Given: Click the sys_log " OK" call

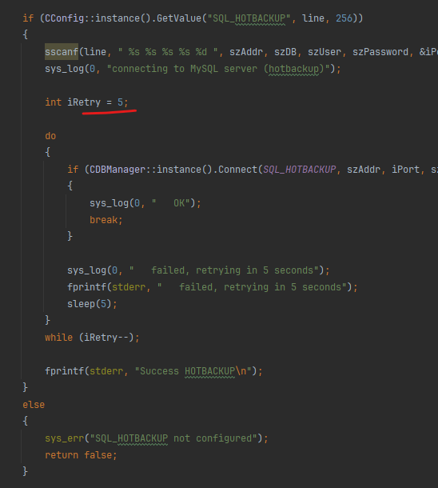Looking at the screenshot, I should 145,203.
